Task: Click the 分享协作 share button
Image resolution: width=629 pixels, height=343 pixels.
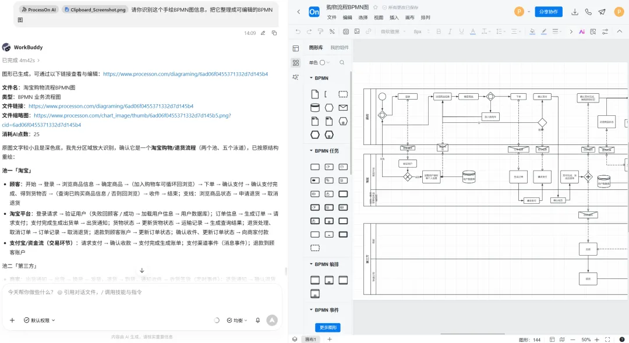Action: (x=549, y=12)
